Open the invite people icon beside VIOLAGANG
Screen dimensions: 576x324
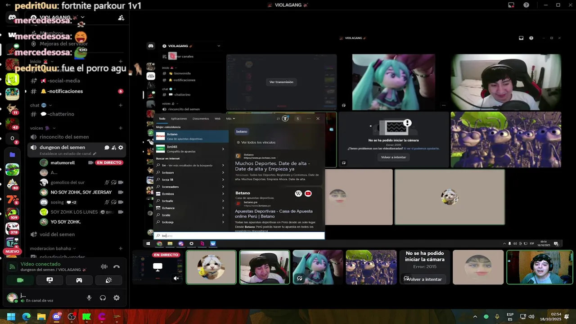pyautogui.click(x=121, y=18)
